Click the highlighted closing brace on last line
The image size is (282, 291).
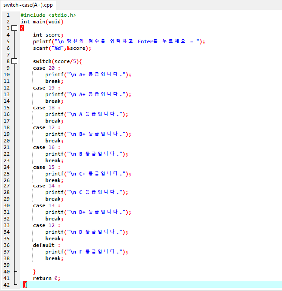click(25, 285)
